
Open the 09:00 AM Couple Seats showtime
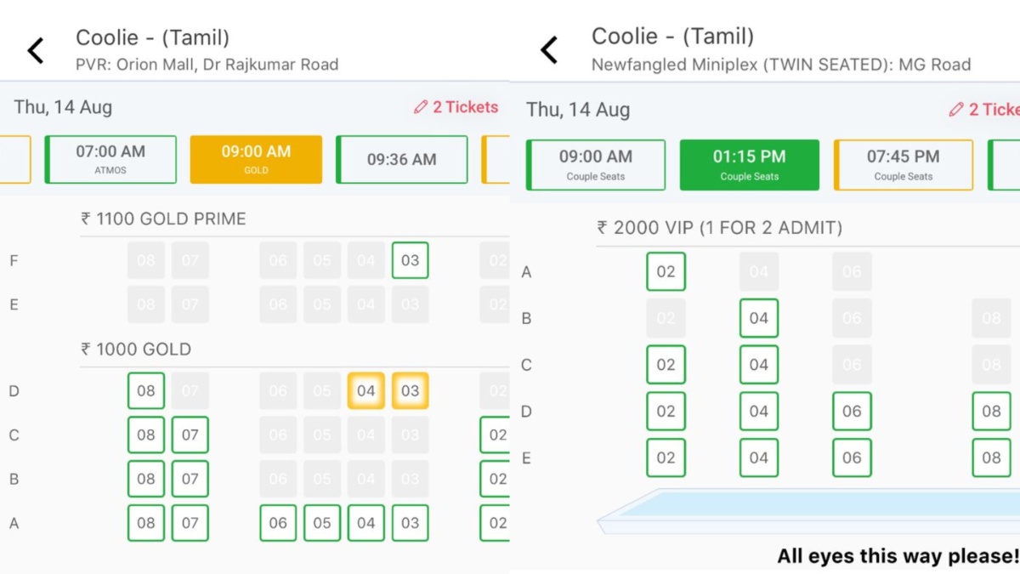coord(595,164)
